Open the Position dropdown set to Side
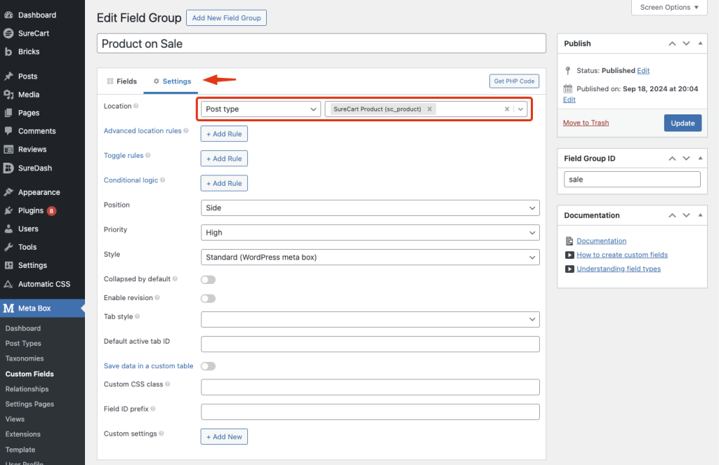Image resolution: width=719 pixels, height=465 pixels. pyautogui.click(x=370, y=208)
